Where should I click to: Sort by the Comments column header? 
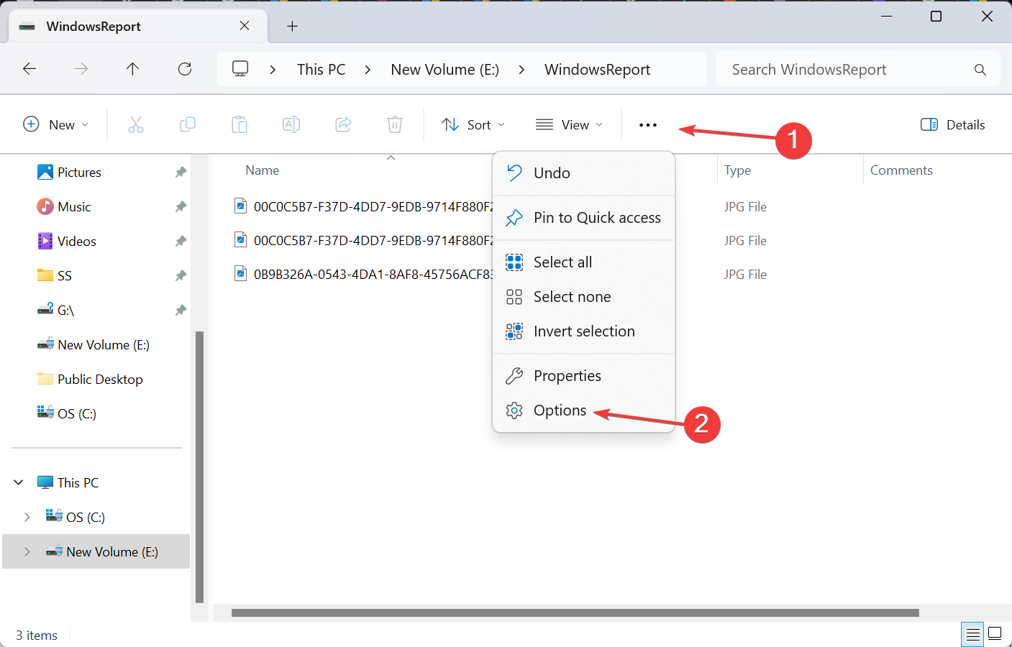pyautogui.click(x=901, y=170)
